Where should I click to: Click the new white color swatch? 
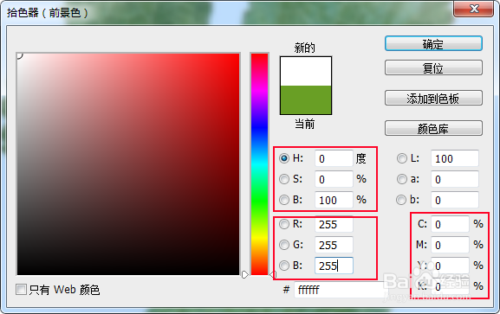click(306, 71)
